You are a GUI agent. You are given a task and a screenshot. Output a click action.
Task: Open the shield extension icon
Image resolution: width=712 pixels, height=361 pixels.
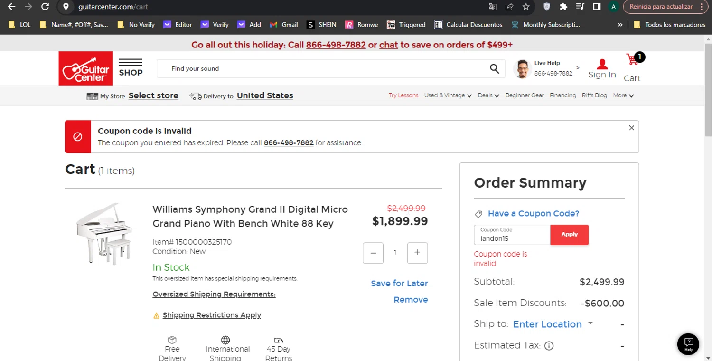547,7
